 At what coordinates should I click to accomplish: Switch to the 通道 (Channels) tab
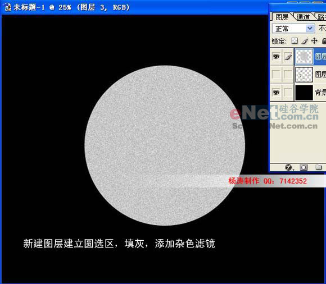pos(303,17)
